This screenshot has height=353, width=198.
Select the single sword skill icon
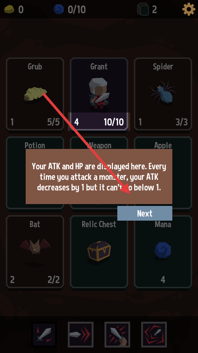click(44, 335)
